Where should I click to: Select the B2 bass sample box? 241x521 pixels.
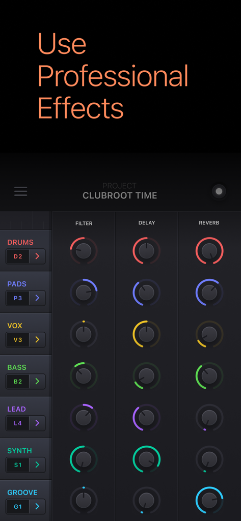18,382
